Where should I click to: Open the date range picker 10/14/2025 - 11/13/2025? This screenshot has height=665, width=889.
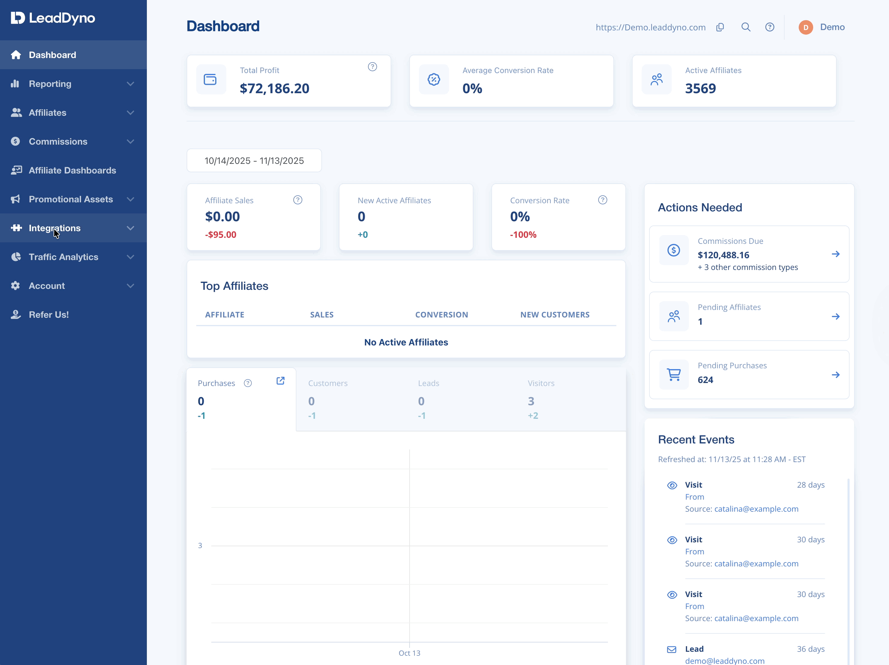[254, 161]
